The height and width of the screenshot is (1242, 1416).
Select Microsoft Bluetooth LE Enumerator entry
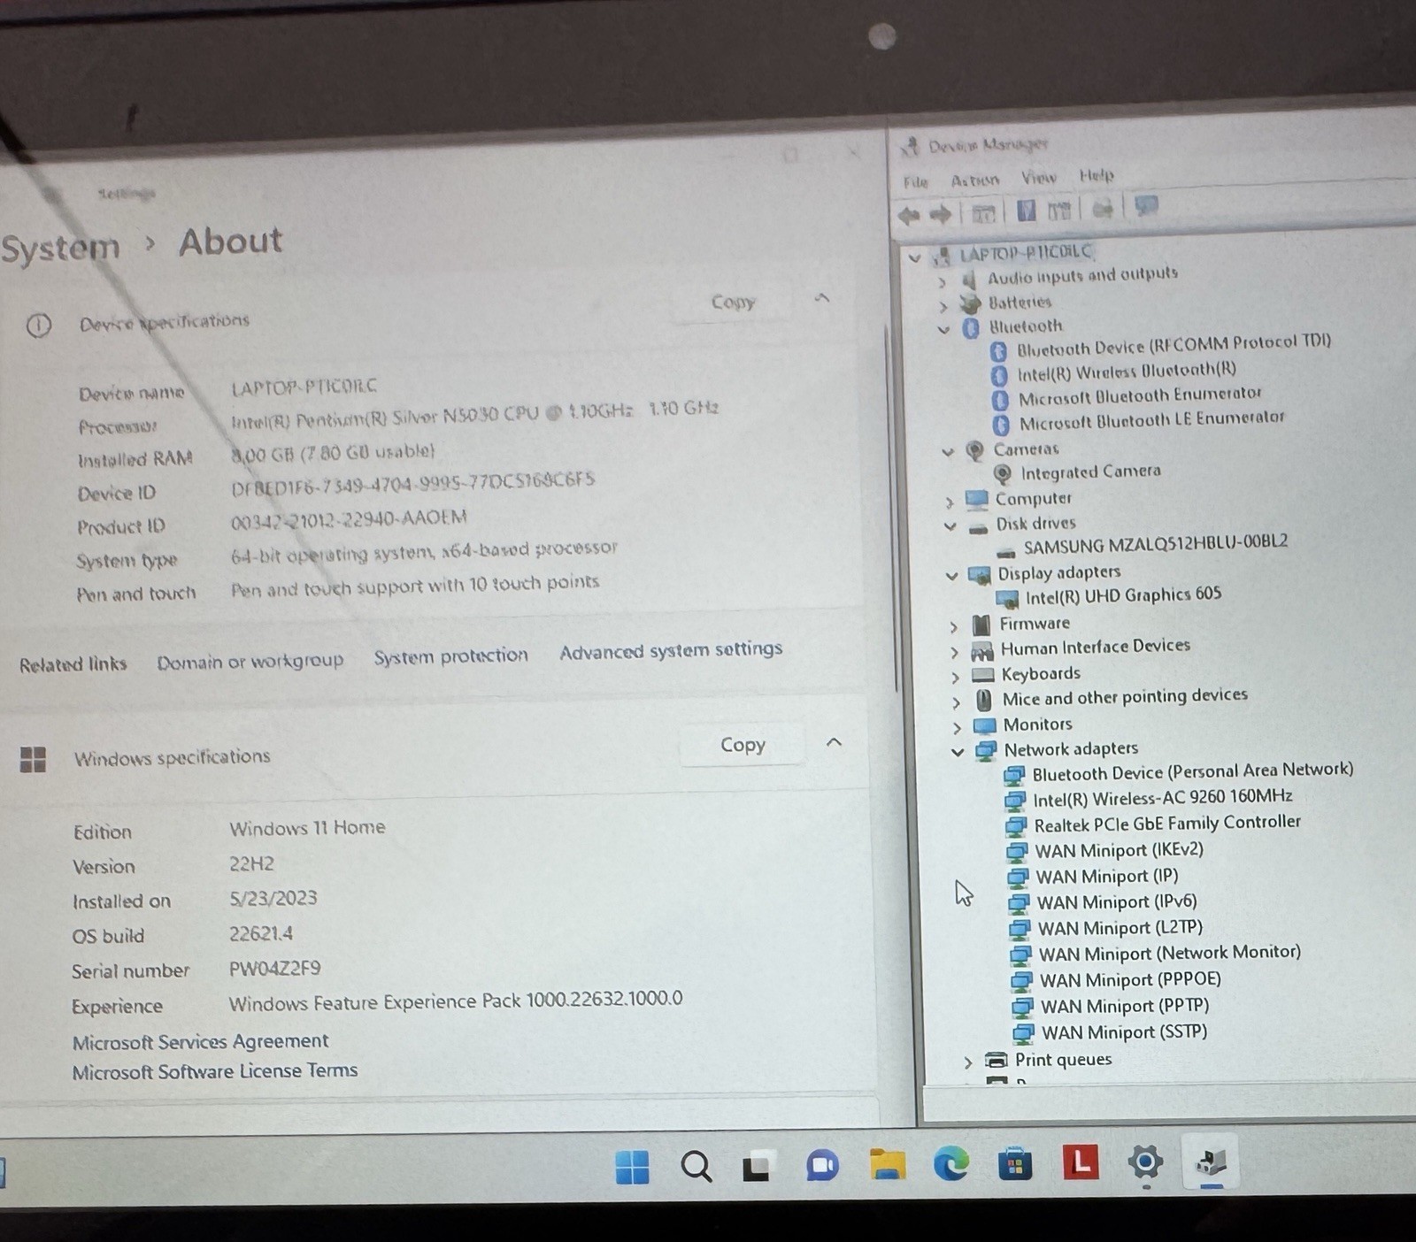(1151, 419)
